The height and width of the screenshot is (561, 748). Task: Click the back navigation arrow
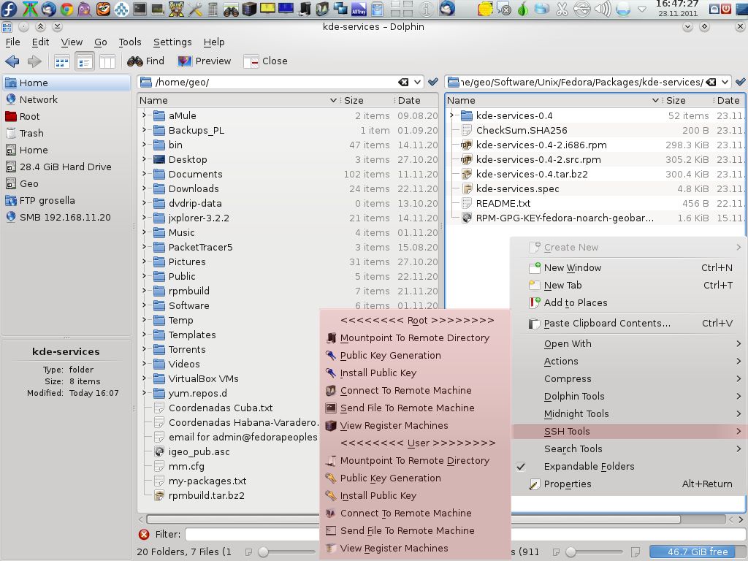(x=12, y=61)
